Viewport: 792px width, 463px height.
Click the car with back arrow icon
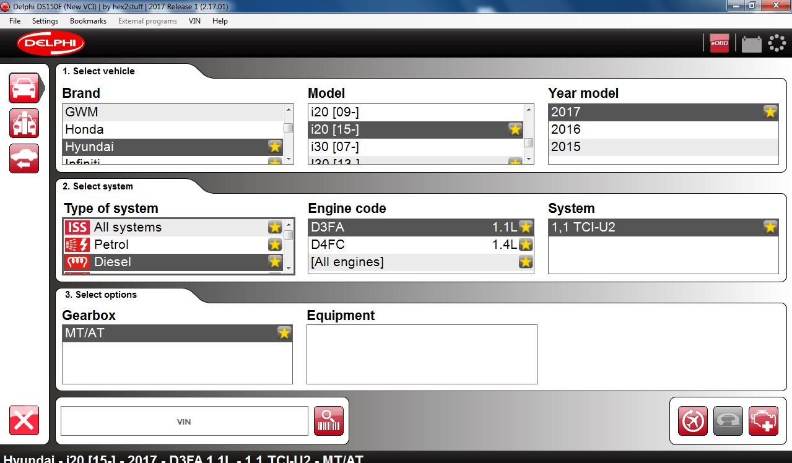coord(24,158)
